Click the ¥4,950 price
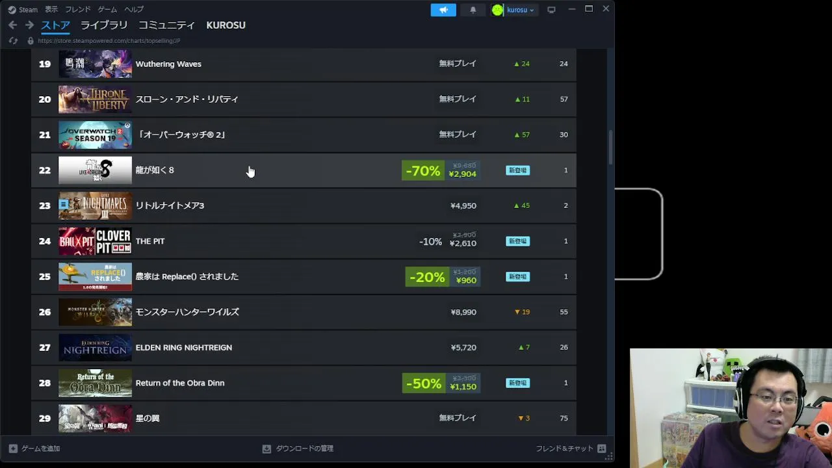 (x=463, y=205)
